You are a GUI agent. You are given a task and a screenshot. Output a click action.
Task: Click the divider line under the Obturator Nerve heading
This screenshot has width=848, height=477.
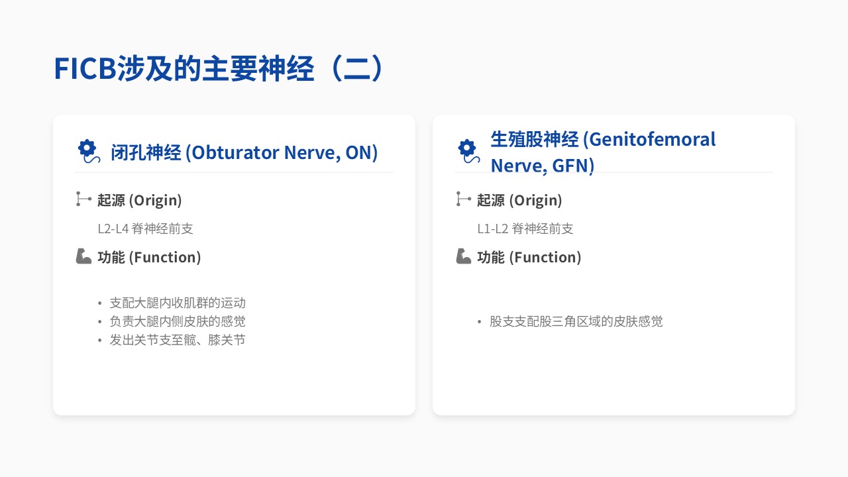(234, 172)
